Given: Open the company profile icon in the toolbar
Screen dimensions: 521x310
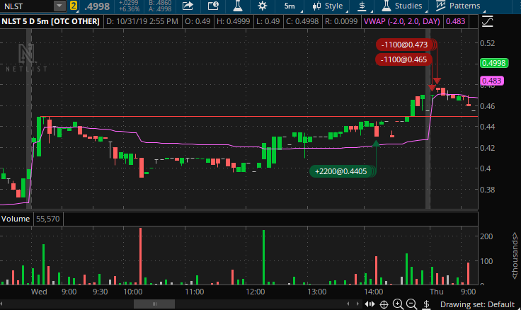Looking at the screenshot, I should click(x=213, y=6).
